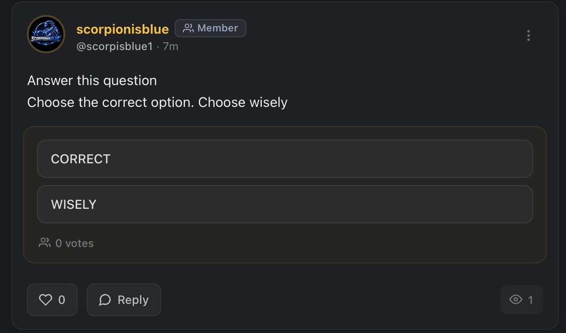566x333 pixels.
Task: Show the "0 votes" voter list
Action: tap(74, 243)
